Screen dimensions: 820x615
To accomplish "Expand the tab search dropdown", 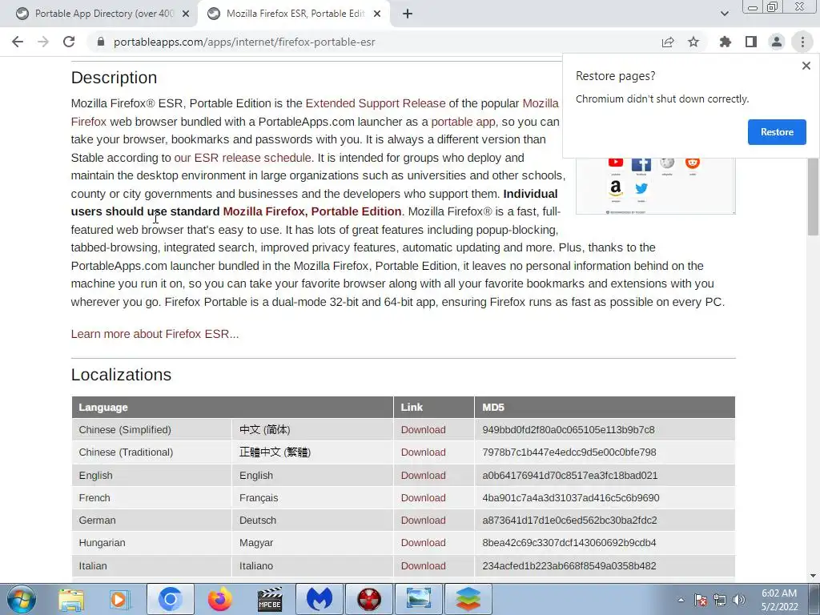I will click(724, 14).
